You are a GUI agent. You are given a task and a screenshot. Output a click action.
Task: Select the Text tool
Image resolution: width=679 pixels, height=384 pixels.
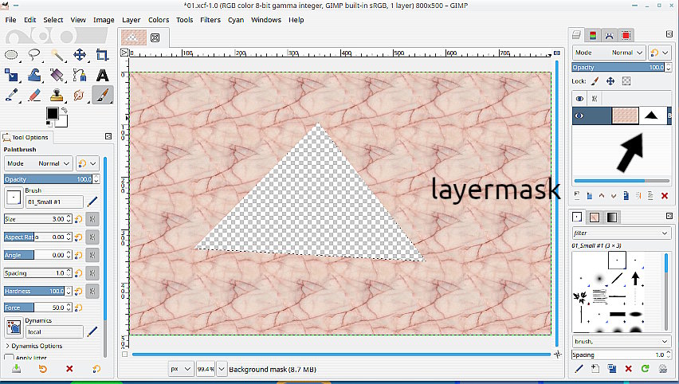[102, 76]
